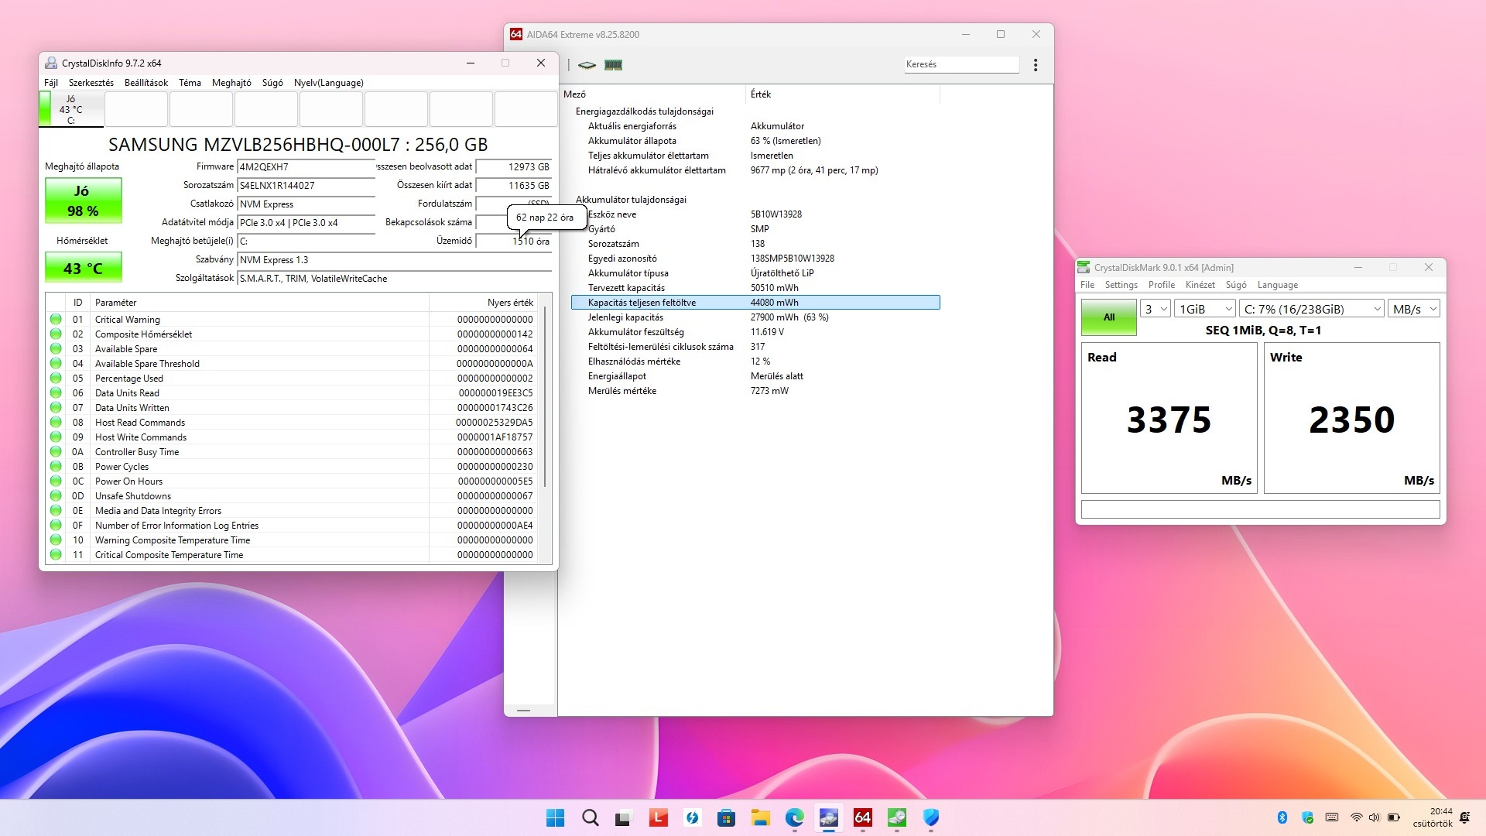Open the Nyelv(Language) menu in CrystalDiskInfo
This screenshot has height=836, width=1486.
coord(328,83)
